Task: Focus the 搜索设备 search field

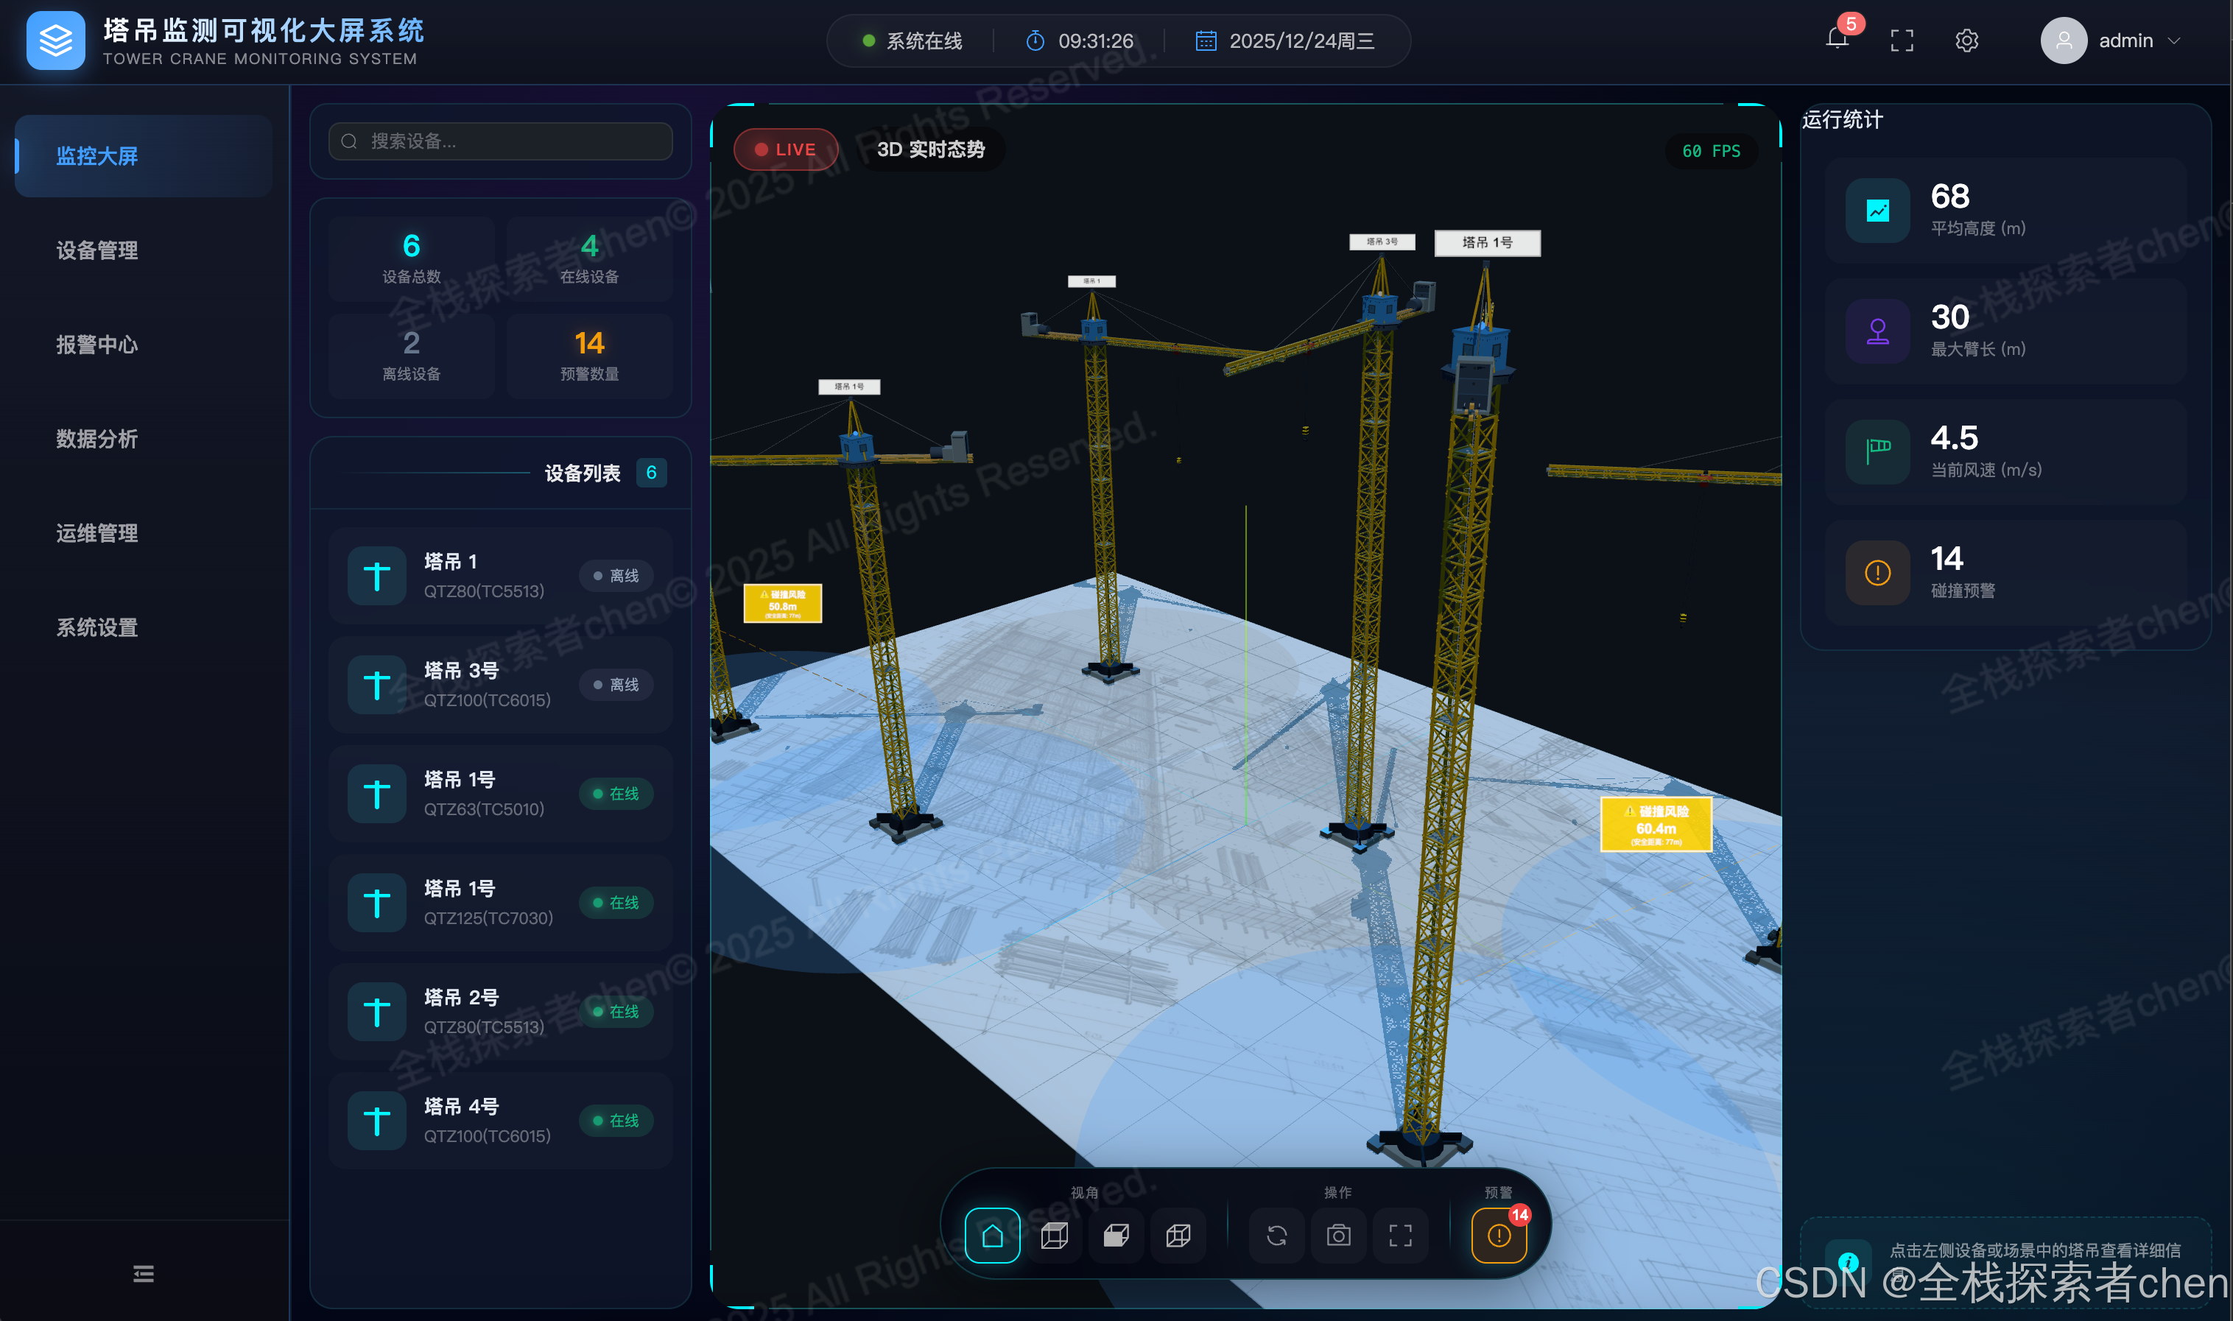Action: pos(500,141)
